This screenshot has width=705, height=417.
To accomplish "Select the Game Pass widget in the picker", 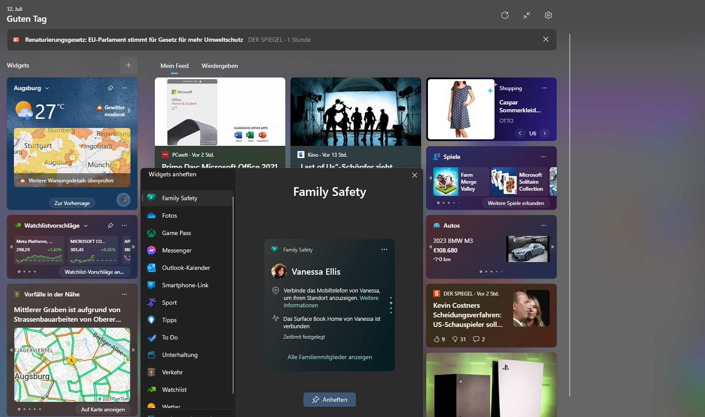I will tap(176, 233).
